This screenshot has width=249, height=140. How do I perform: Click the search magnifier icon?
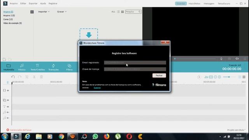(139, 12)
